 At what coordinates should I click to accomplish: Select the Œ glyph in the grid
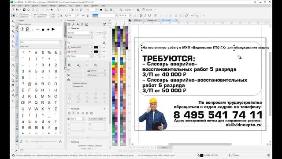coord(23,102)
